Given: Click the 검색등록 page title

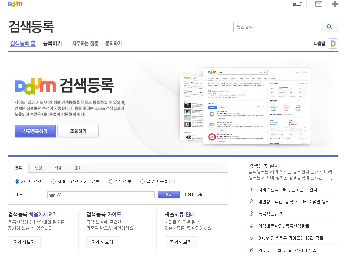Looking at the screenshot, I should pos(31,27).
